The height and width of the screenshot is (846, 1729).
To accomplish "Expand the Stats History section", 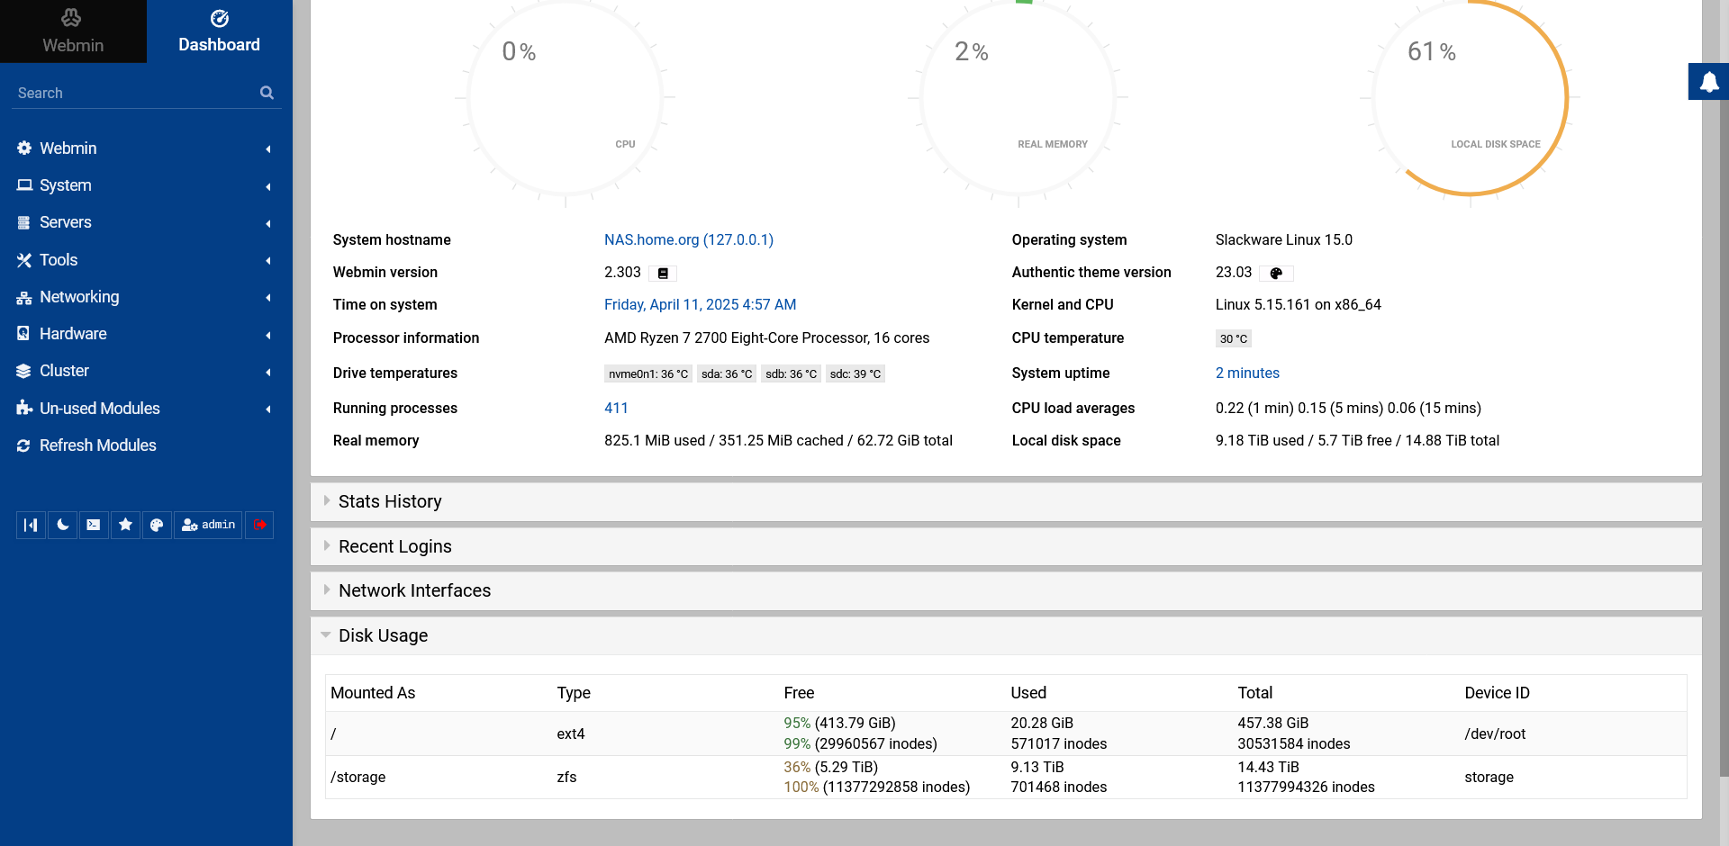I will [x=390, y=501].
